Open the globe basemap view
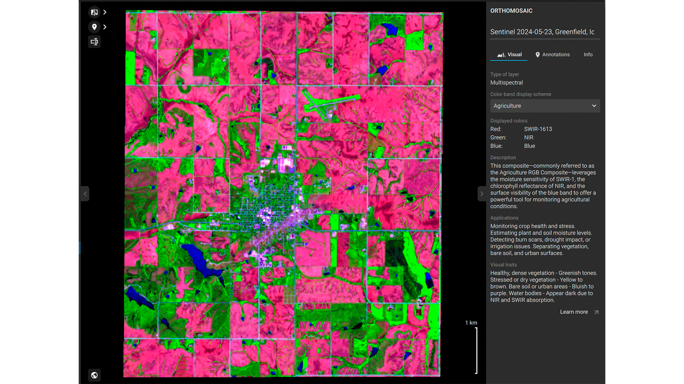The image size is (684, 384). coord(94,375)
